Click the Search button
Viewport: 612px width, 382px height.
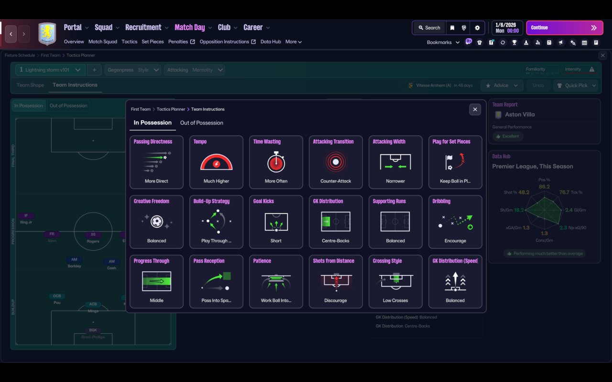pos(428,28)
